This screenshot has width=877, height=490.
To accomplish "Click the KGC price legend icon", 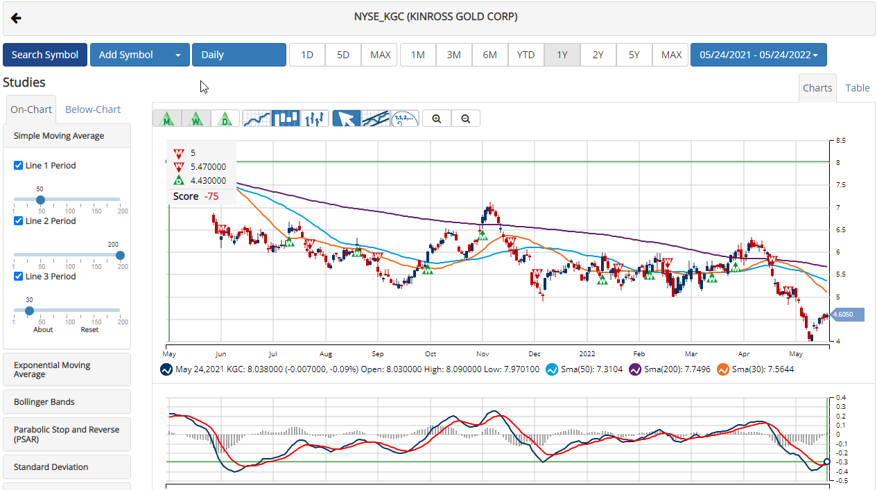I will [166, 369].
